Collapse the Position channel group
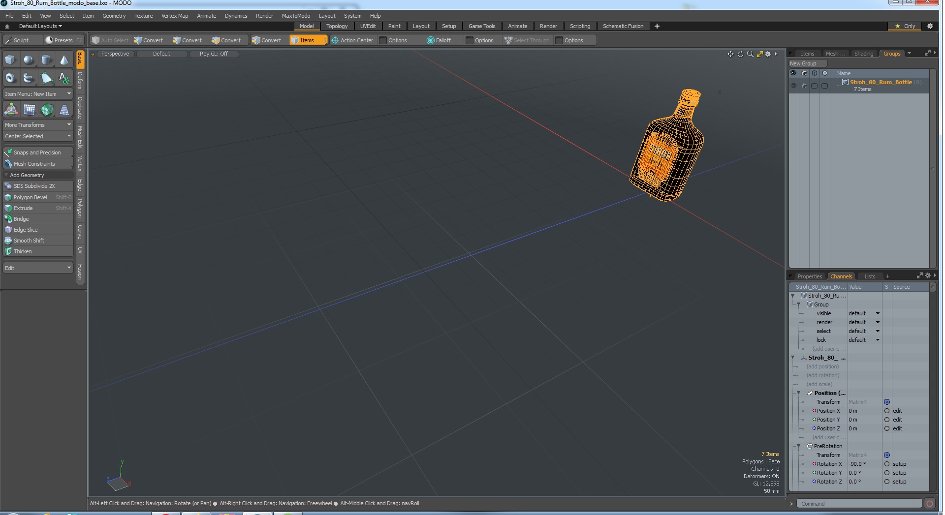 tap(799, 393)
